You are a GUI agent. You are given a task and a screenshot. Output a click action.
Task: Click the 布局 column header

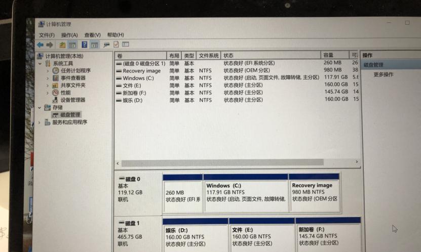click(174, 56)
